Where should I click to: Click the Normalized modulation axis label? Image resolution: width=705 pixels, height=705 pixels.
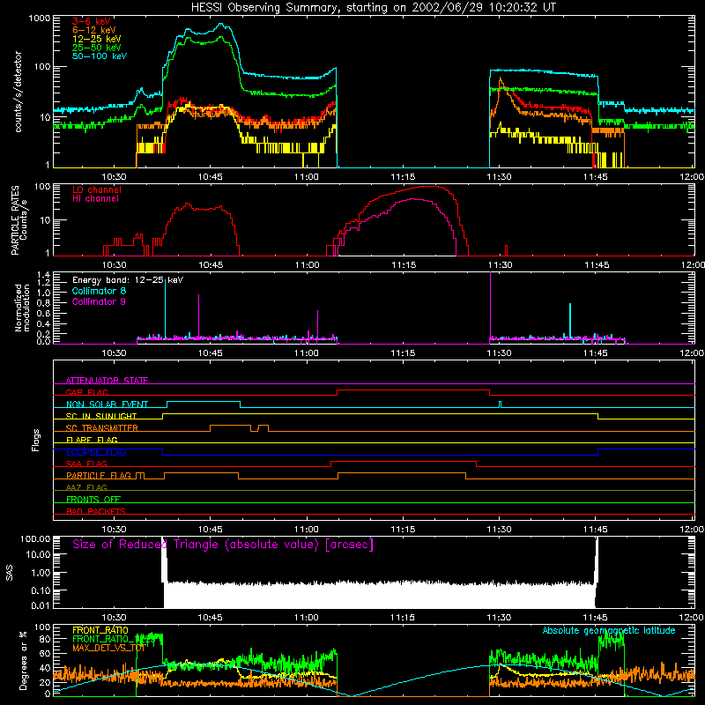pos(22,308)
